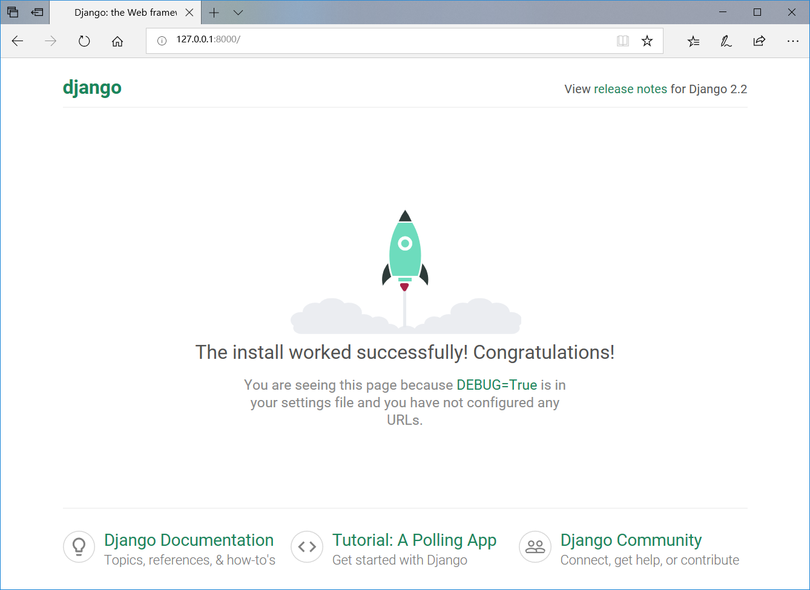Screen dimensions: 810x590
Task: Open release notes link
Action: (630, 89)
